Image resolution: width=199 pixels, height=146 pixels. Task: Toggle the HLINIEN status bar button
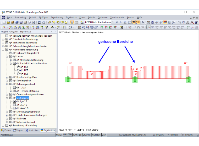[96, 135]
